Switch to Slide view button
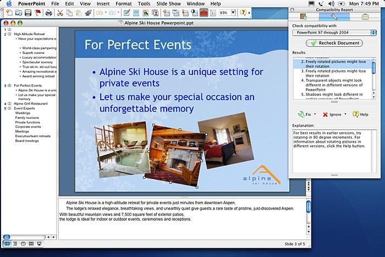The image size is (385, 257). (x=23, y=243)
